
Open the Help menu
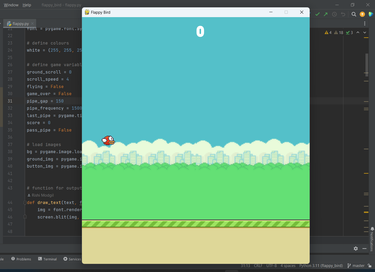pyautogui.click(x=27, y=5)
